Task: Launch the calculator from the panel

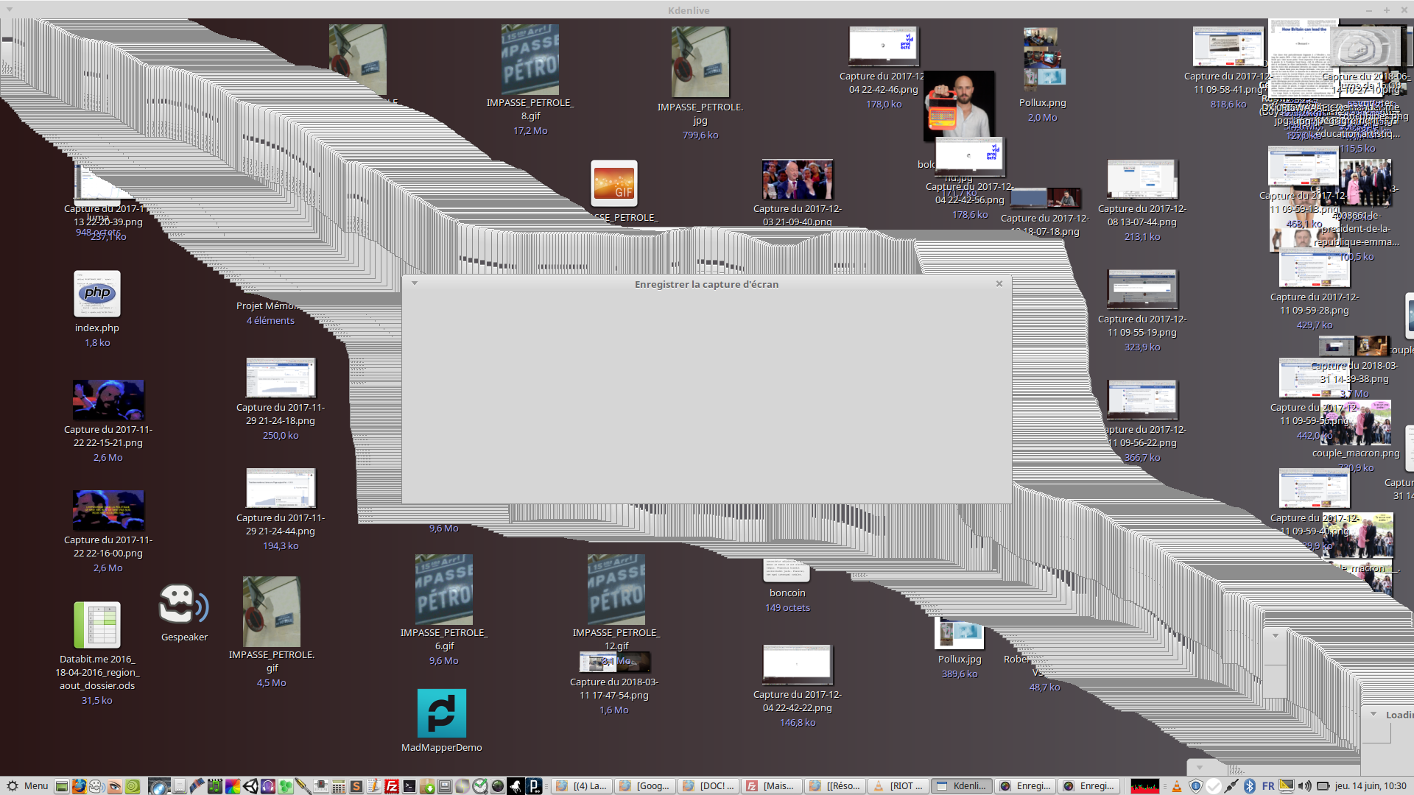Action: pyautogui.click(x=338, y=786)
